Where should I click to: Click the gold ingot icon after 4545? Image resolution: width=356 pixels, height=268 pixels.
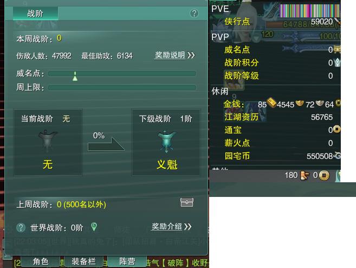pos(300,103)
